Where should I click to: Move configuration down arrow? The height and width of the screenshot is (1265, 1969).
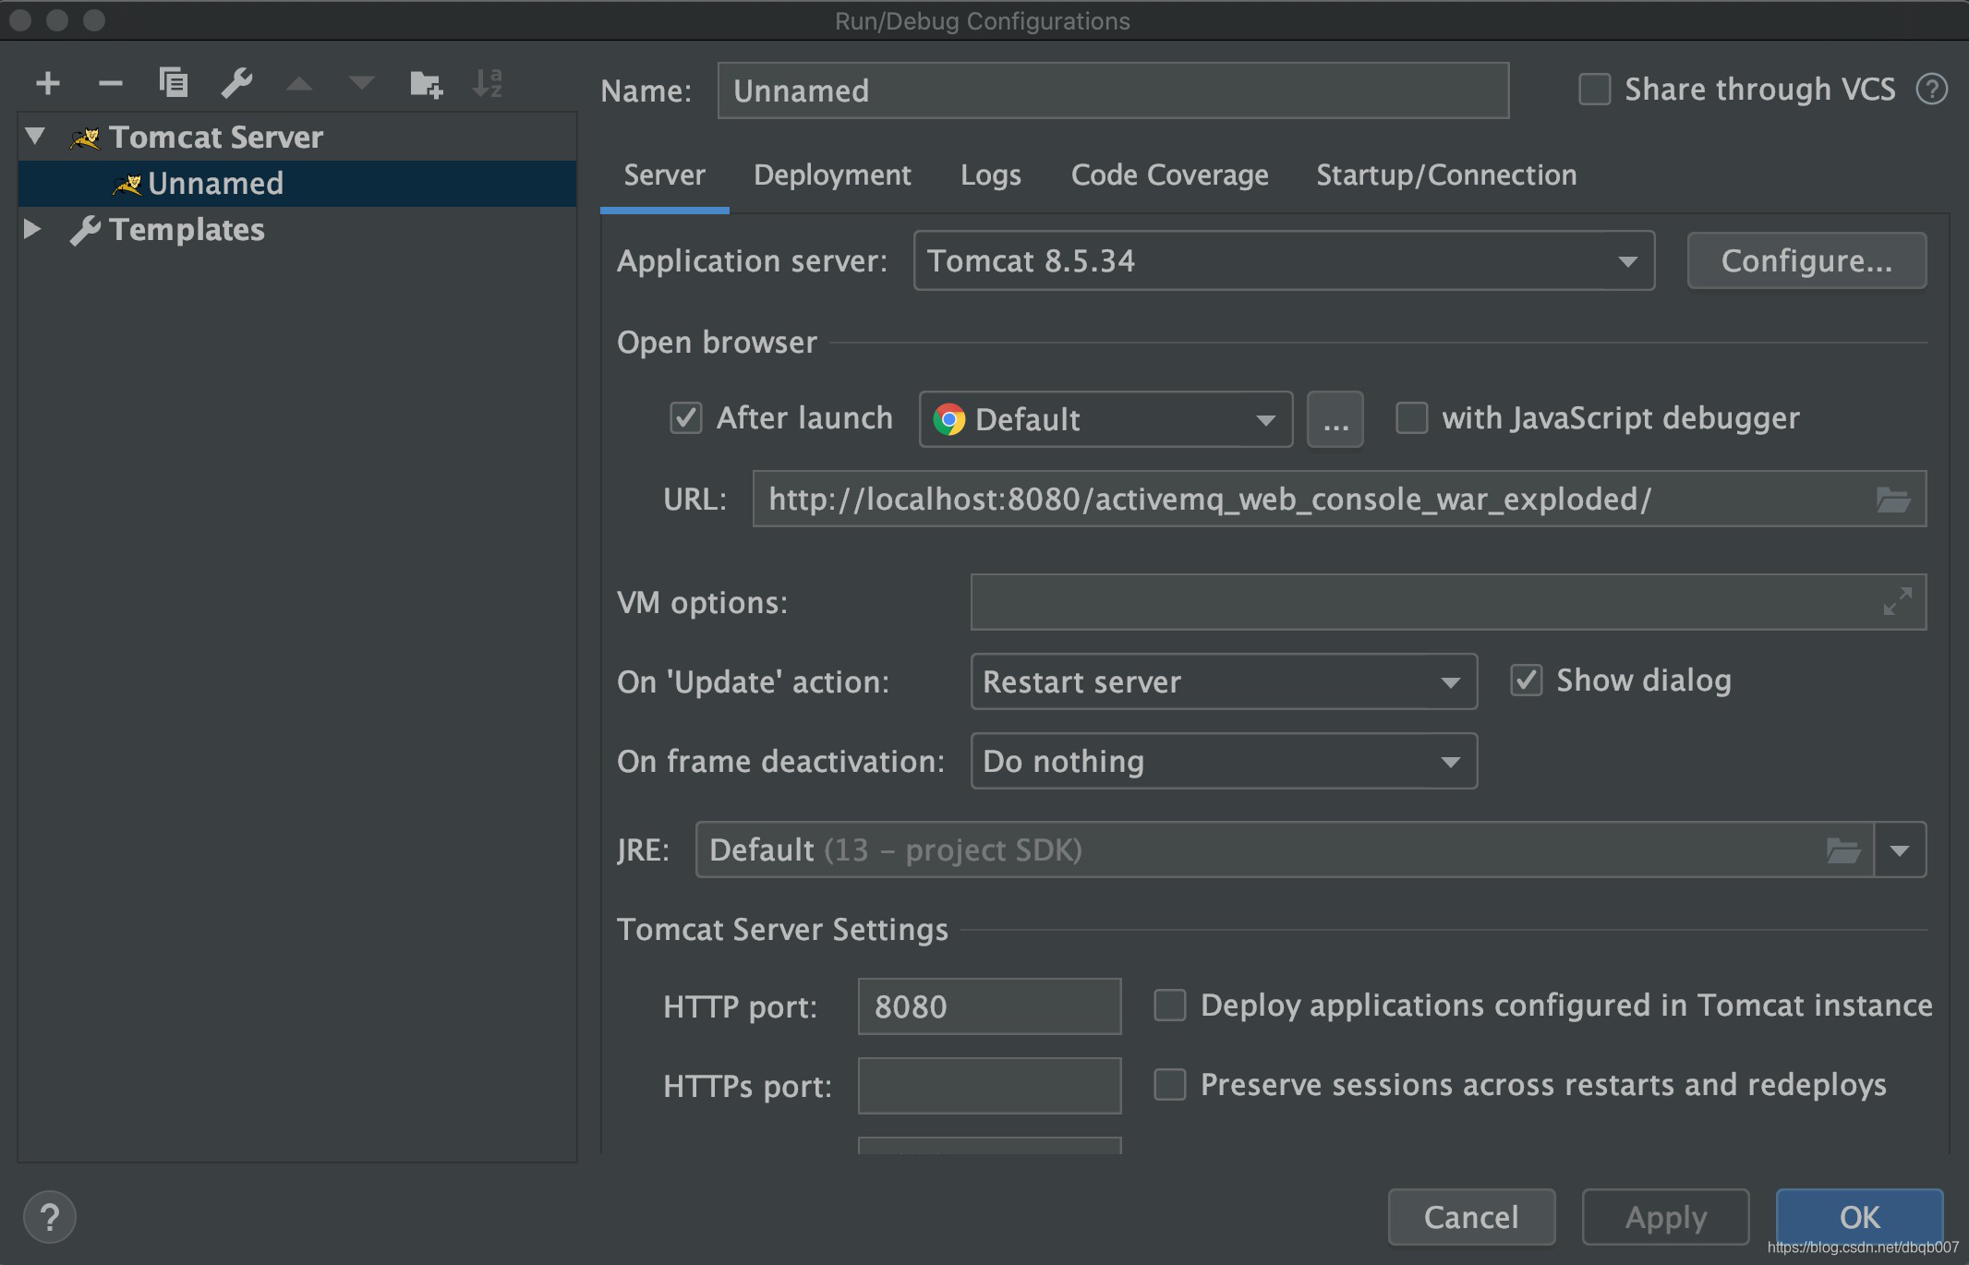point(361,84)
